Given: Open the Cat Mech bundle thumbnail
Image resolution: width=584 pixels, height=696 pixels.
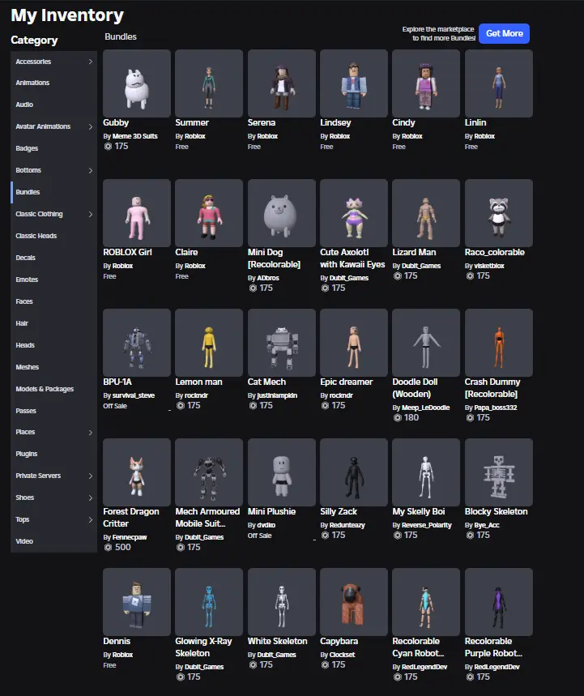Looking at the screenshot, I should pyautogui.click(x=282, y=343).
